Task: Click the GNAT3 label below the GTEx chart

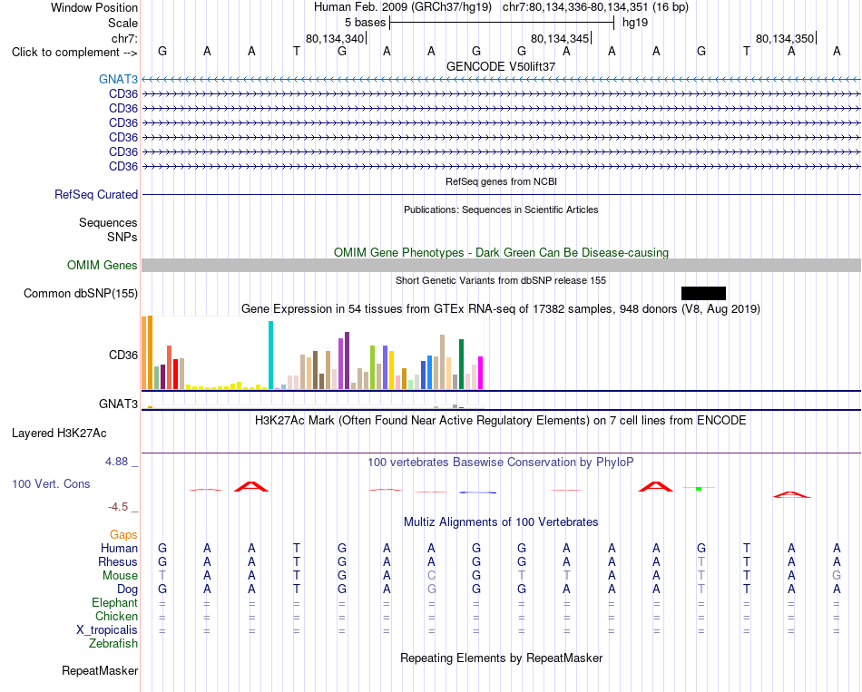Action: 118,404
